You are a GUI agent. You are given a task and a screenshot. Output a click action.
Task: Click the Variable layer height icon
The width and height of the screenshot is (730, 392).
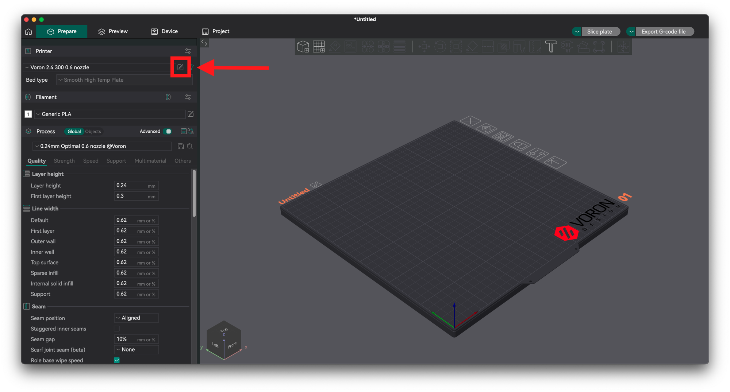pos(400,47)
